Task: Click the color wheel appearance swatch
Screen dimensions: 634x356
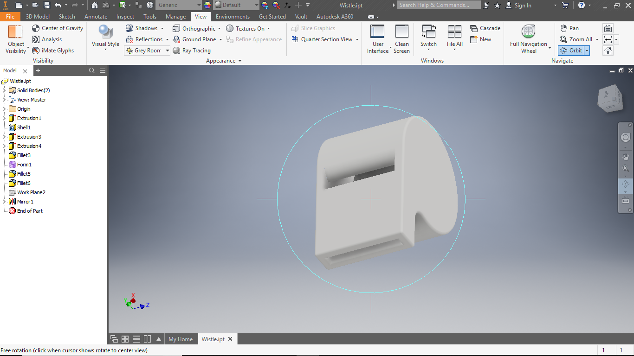Action: tap(207, 5)
